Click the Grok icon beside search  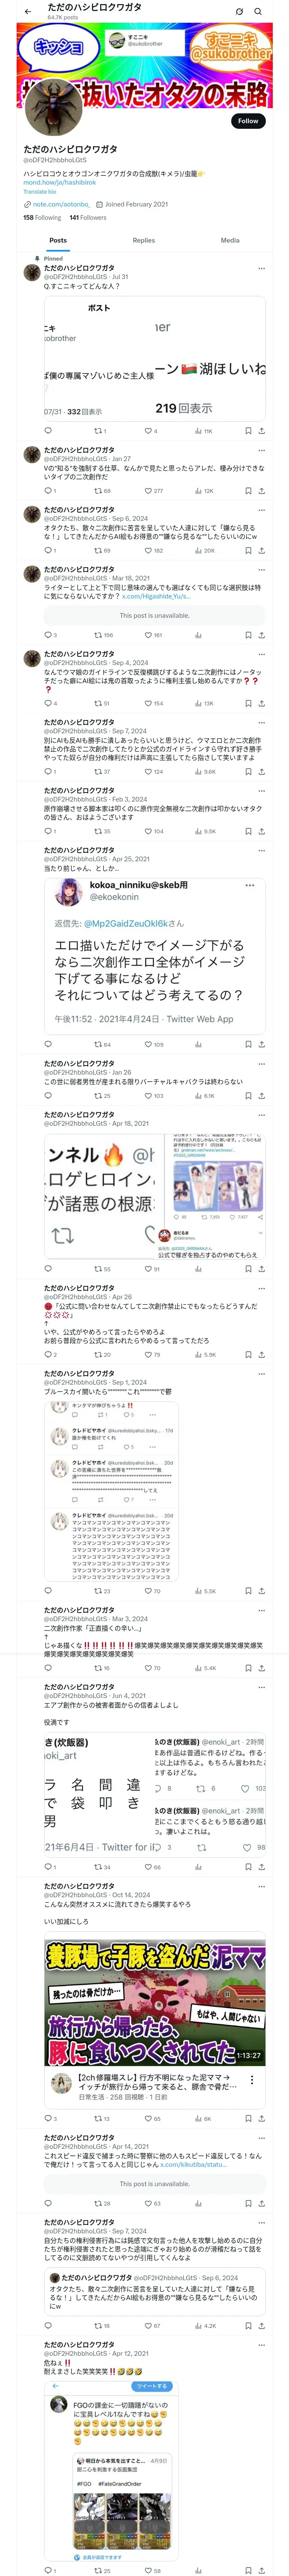[x=239, y=12]
